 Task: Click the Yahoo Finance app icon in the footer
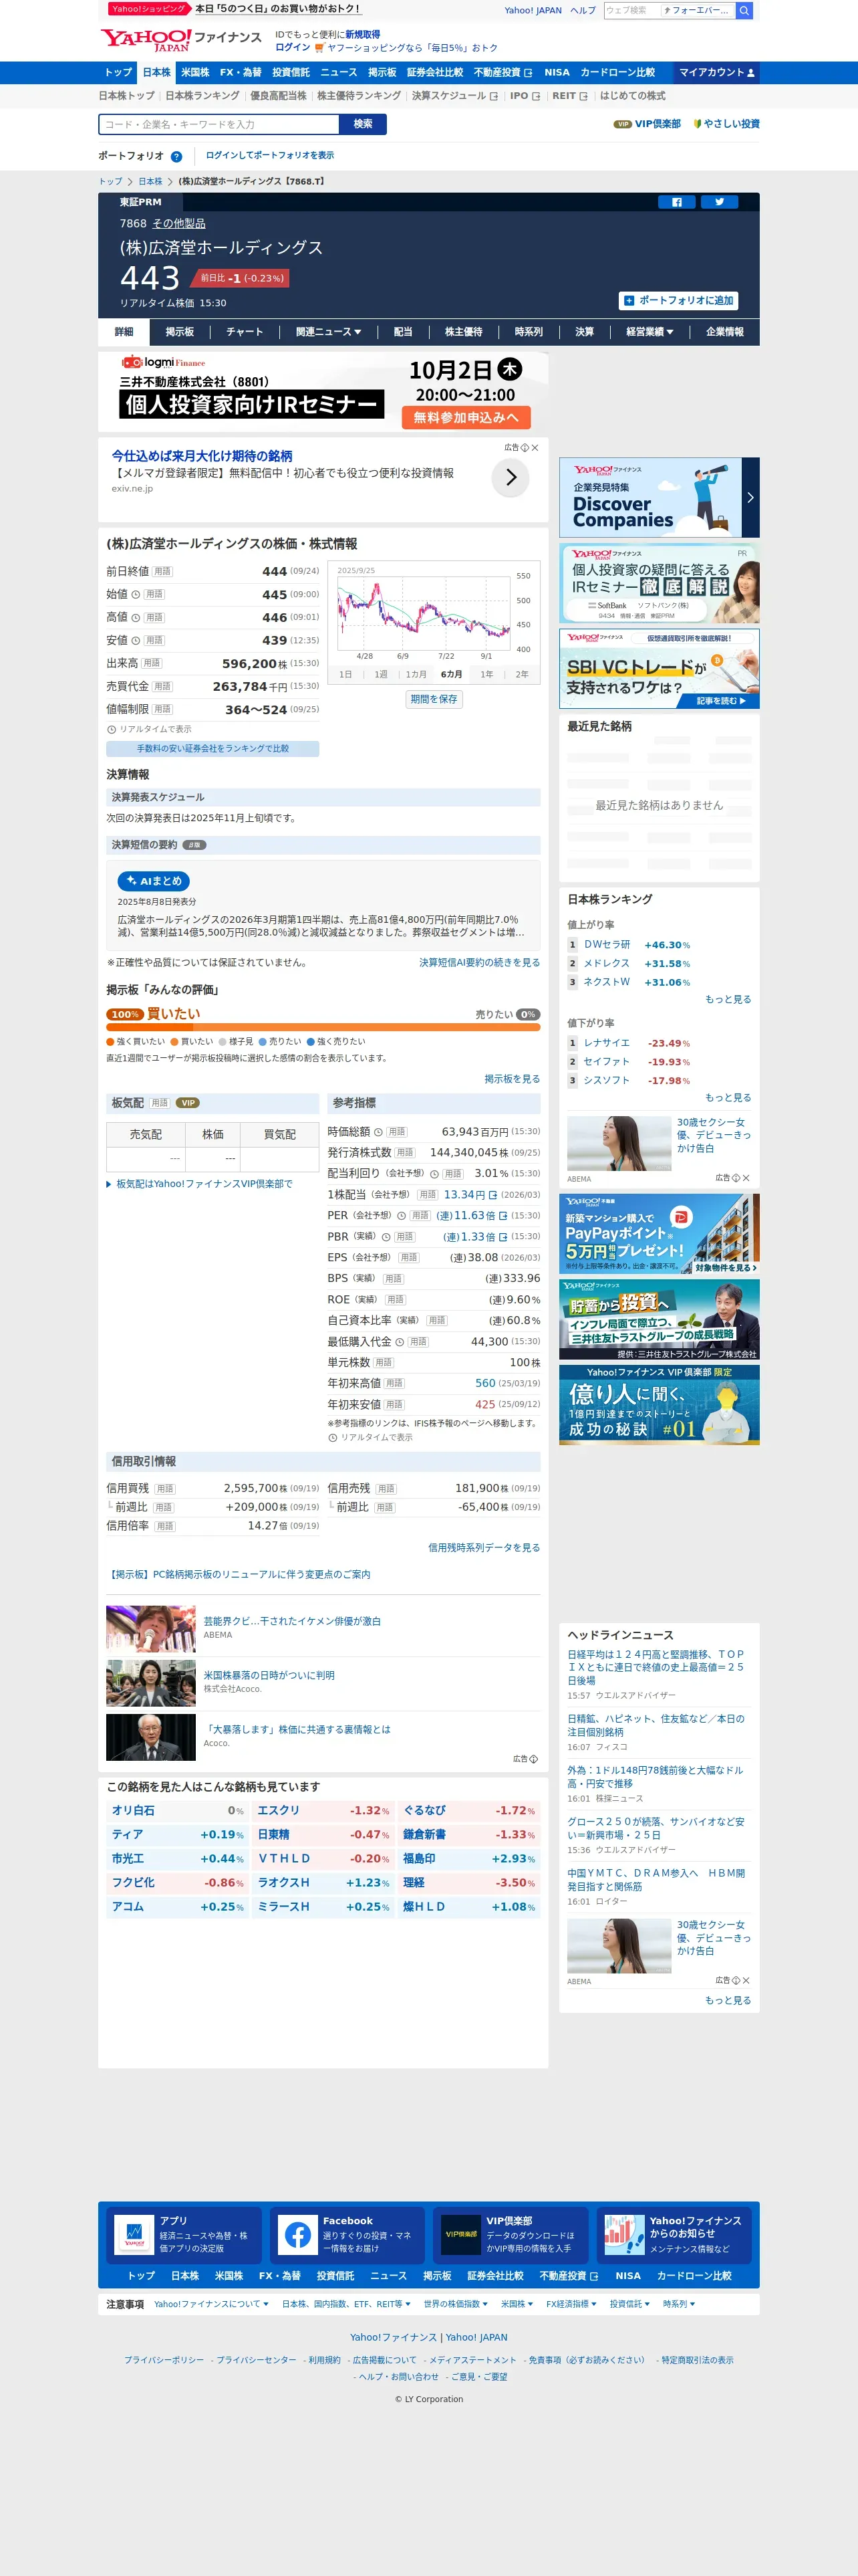[134, 2234]
